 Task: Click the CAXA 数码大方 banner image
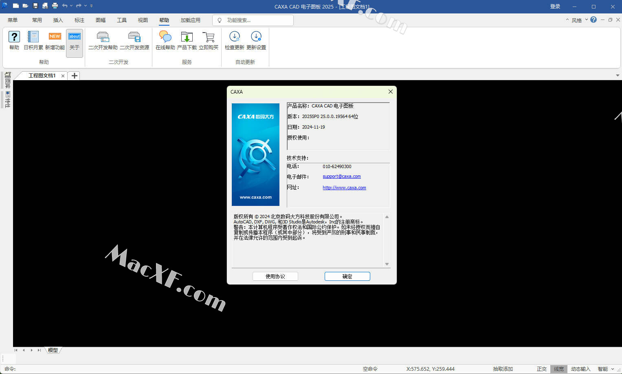(x=256, y=155)
